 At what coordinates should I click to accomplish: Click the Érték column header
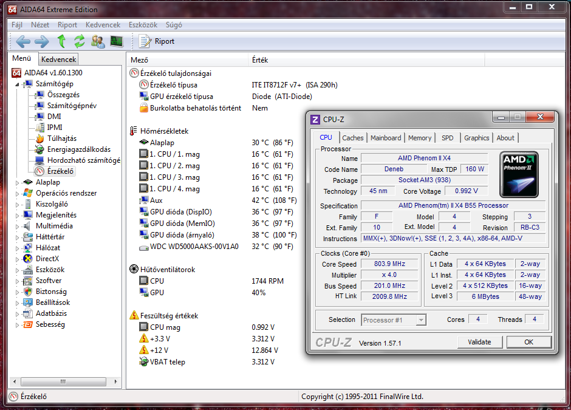tap(367, 60)
